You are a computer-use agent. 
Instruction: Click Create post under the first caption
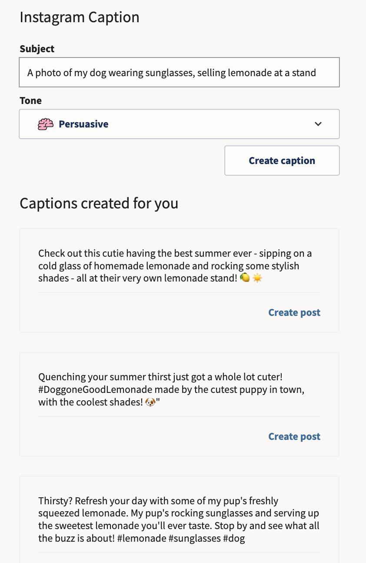tap(294, 312)
